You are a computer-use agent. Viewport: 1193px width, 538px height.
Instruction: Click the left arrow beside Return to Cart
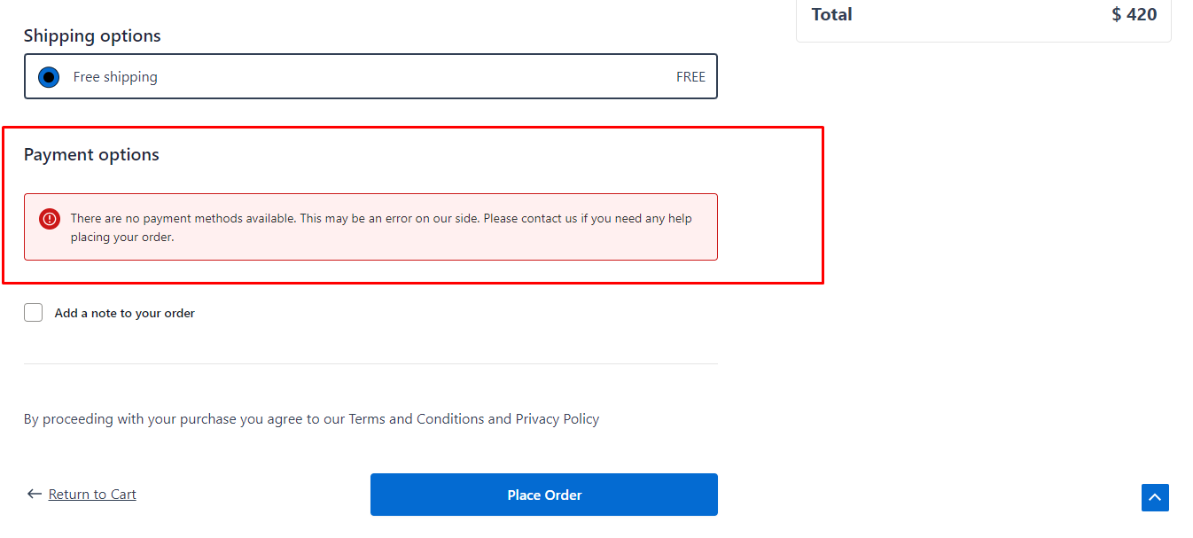coord(35,494)
